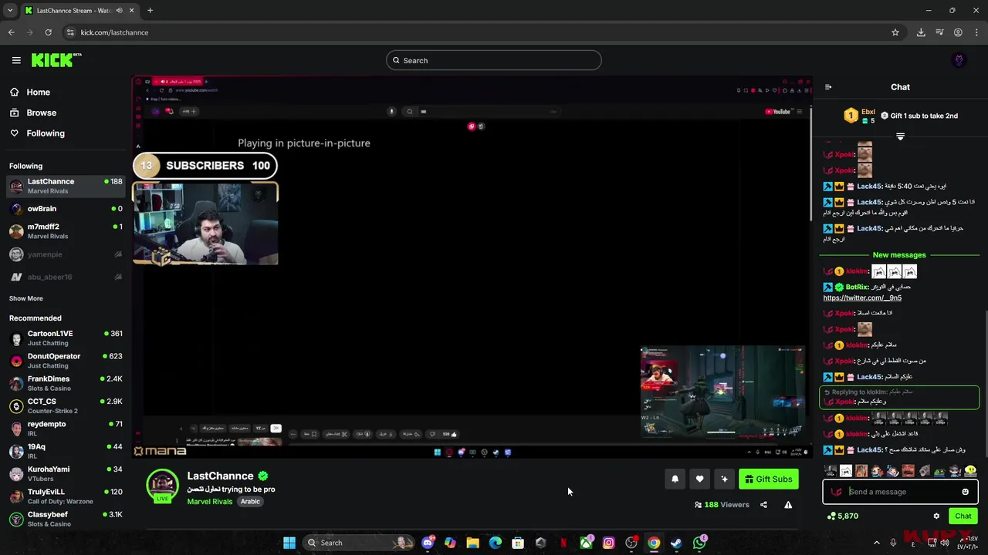Image resolution: width=988 pixels, height=555 pixels.
Task: Open Classybeef recommended channel
Action: pos(66,519)
